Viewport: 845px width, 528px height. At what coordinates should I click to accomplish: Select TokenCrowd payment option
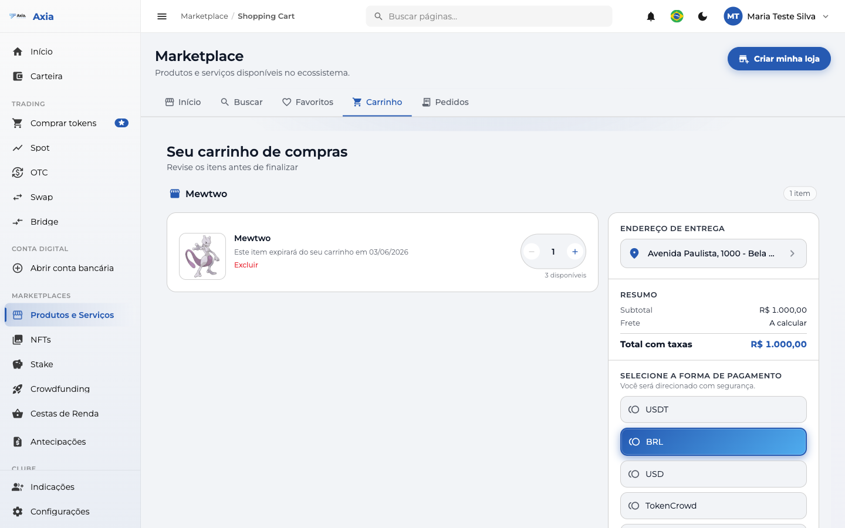pos(714,506)
